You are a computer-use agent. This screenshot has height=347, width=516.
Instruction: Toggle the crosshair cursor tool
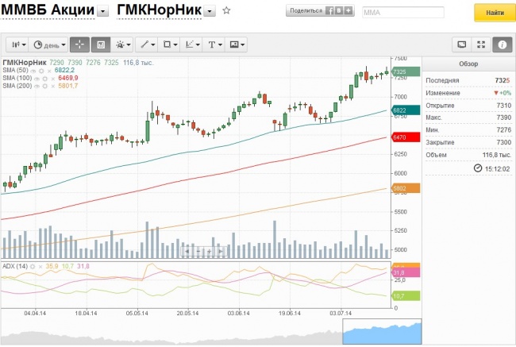point(79,44)
